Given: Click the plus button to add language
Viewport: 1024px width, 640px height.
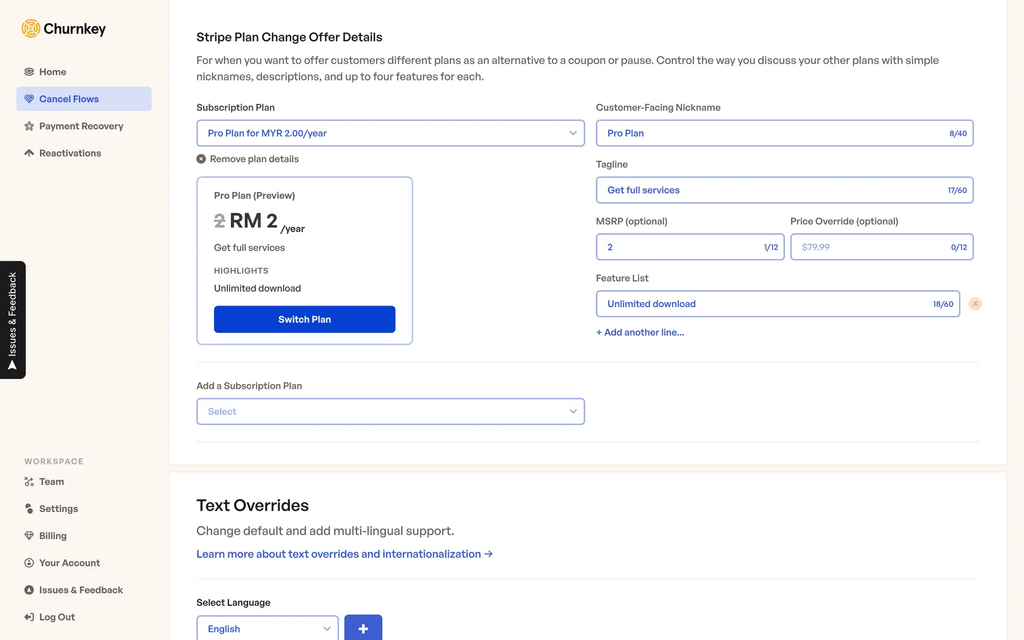Looking at the screenshot, I should [x=363, y=629].
